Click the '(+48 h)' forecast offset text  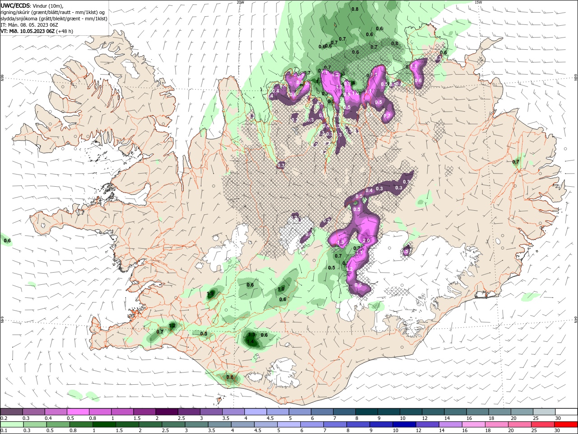pos(65,31)
